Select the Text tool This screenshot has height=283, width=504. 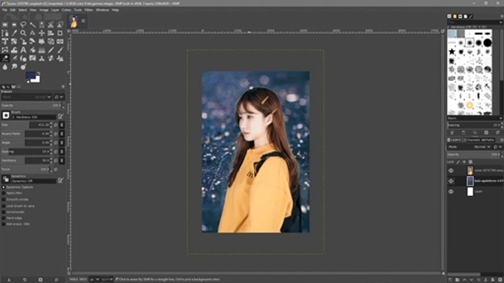[23, 50]
